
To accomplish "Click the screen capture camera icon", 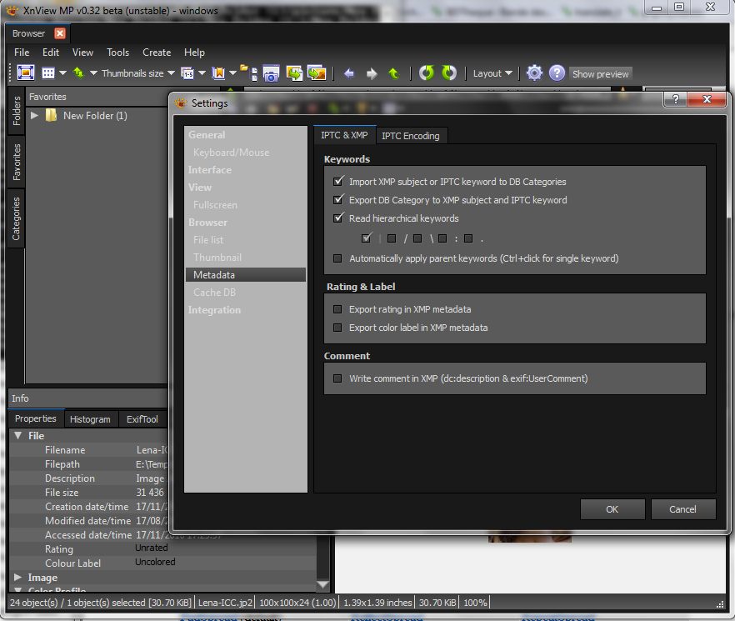I will [x=271, y=73].
